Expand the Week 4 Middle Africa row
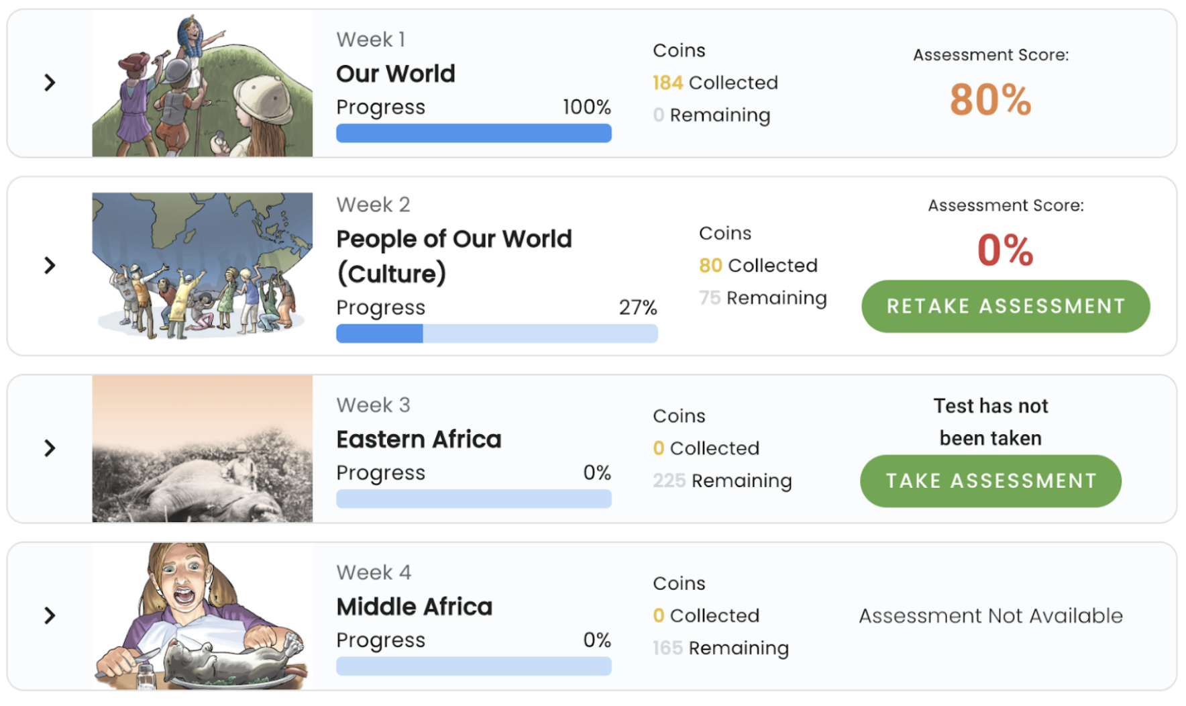 point(50,615)
